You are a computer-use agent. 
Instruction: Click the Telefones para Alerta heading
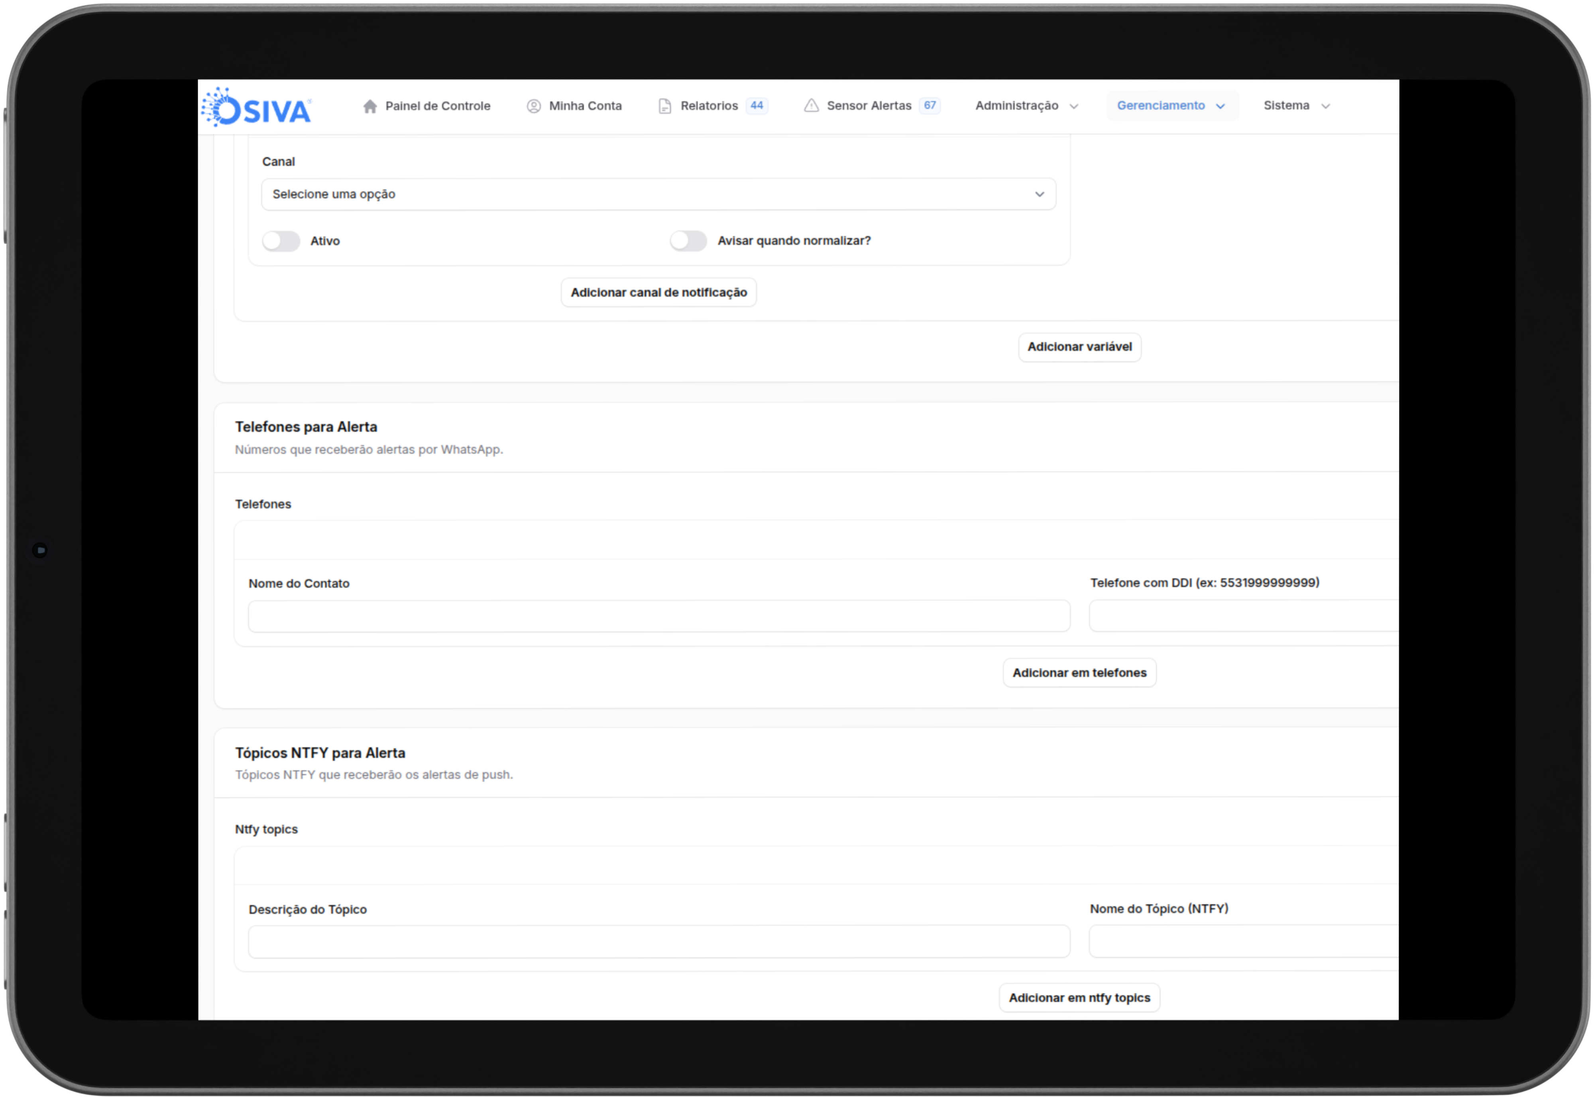click(x=306, y=427)
